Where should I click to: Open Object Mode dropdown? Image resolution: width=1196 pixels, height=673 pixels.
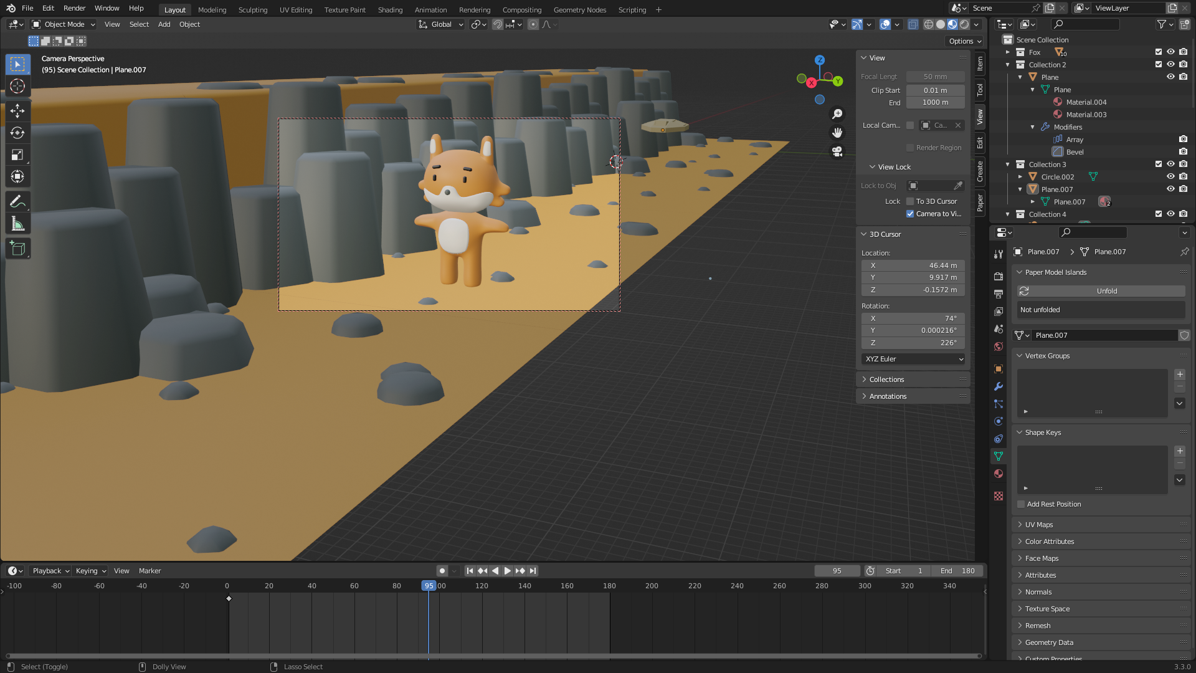pyautogui.click(x=64, y=24)
